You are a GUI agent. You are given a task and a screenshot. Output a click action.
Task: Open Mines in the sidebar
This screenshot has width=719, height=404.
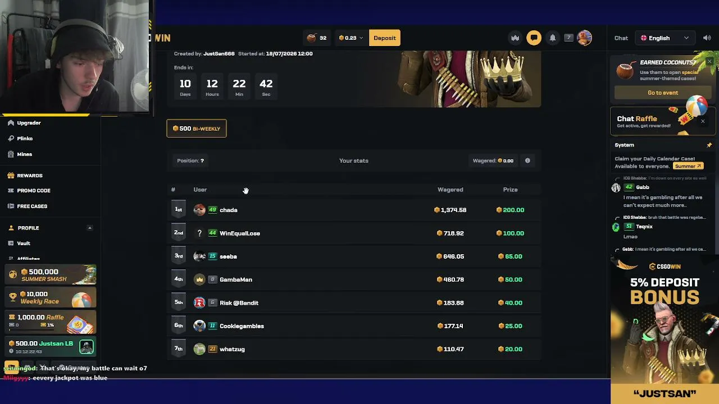[24, 154]
